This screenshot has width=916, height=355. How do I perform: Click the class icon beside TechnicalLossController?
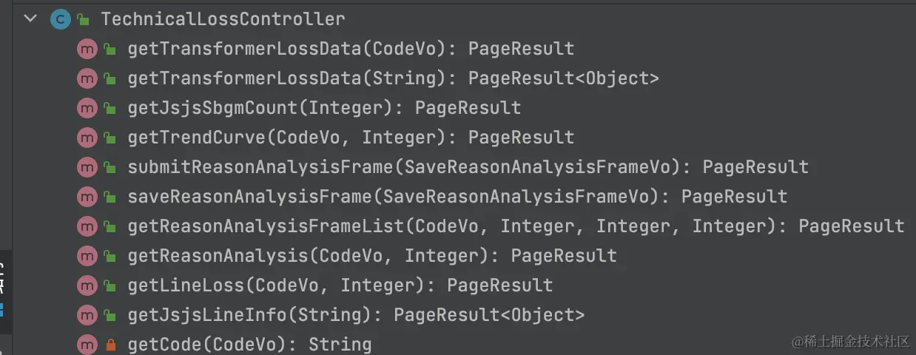pos(59,19)
